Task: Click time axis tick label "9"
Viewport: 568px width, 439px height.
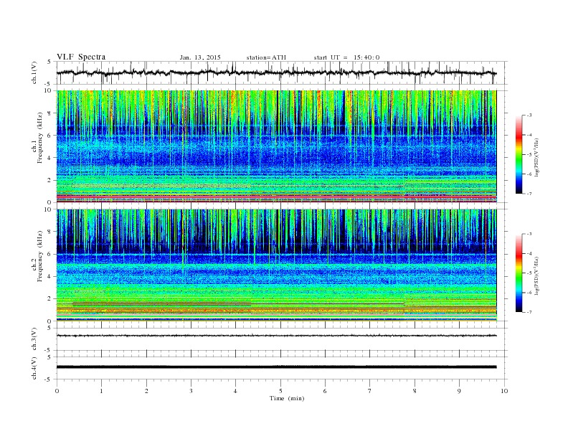Action: pyautogui.click(x=459, y=391)
